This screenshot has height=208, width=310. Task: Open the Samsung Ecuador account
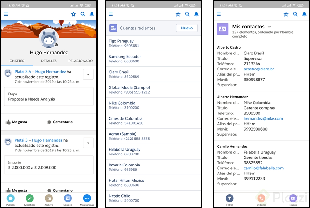click(x=153, y=59)
